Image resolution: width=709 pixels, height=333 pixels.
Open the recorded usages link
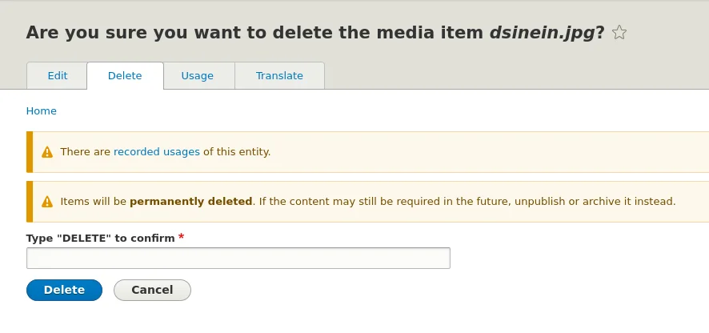(x=157, y=151)
